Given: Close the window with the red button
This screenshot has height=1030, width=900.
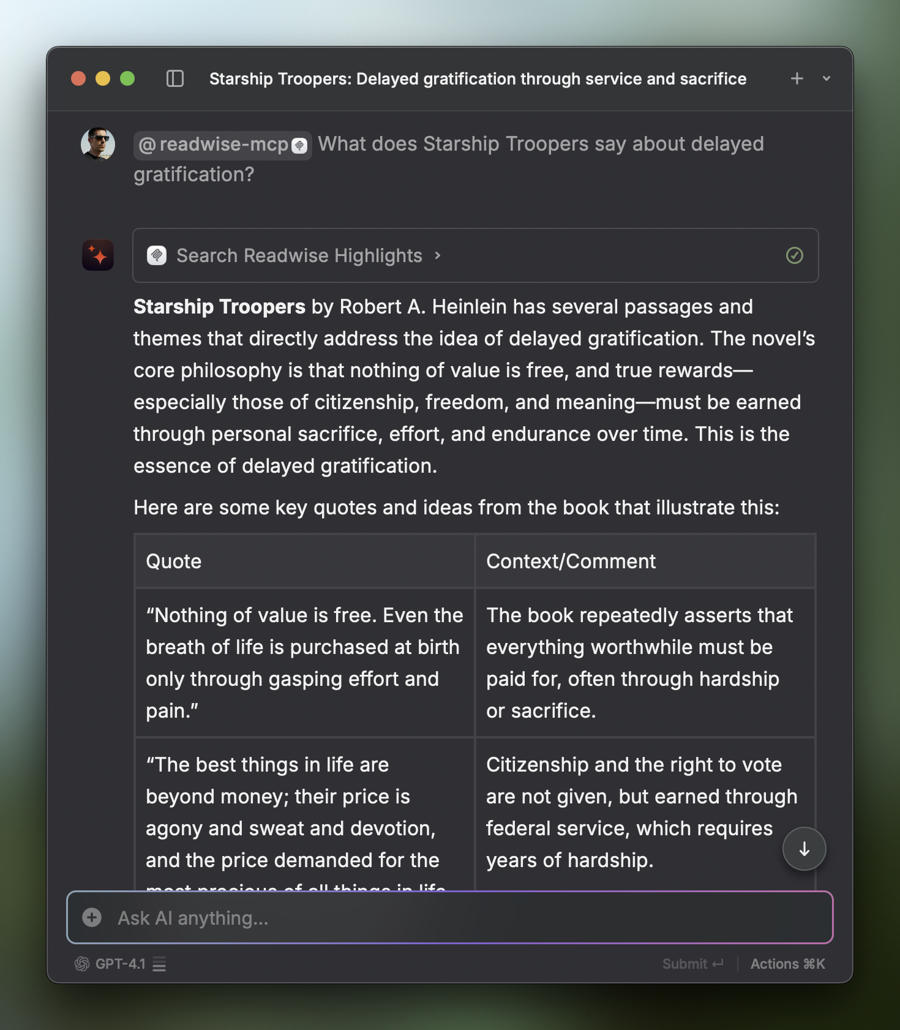Looking at the screenshot, I should (x=78, y=78).
